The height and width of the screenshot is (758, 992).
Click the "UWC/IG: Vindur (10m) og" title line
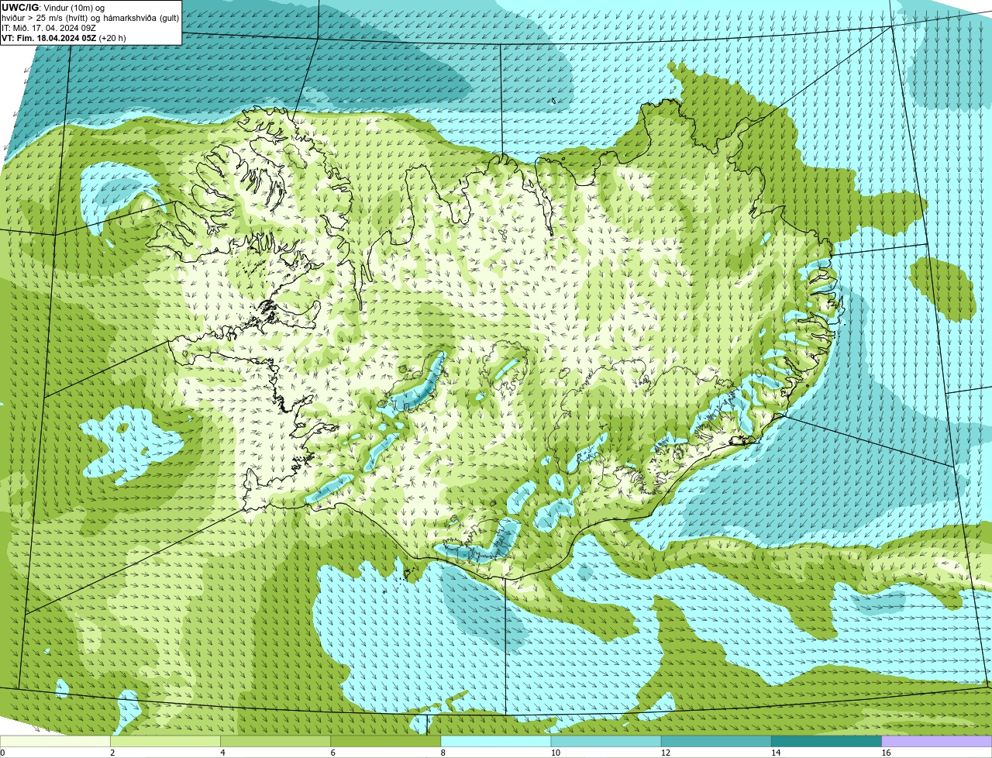point(53,7)
